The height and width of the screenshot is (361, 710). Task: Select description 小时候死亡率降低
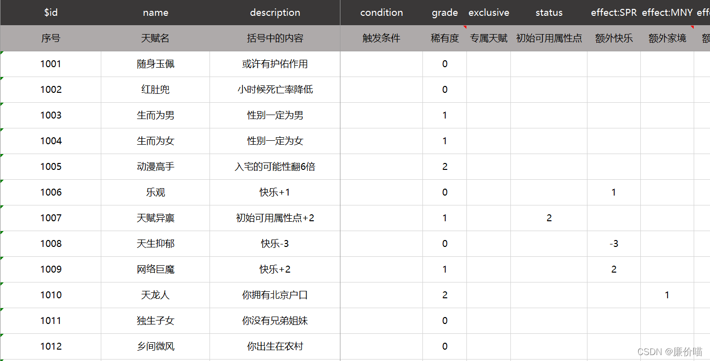point(275,89)
